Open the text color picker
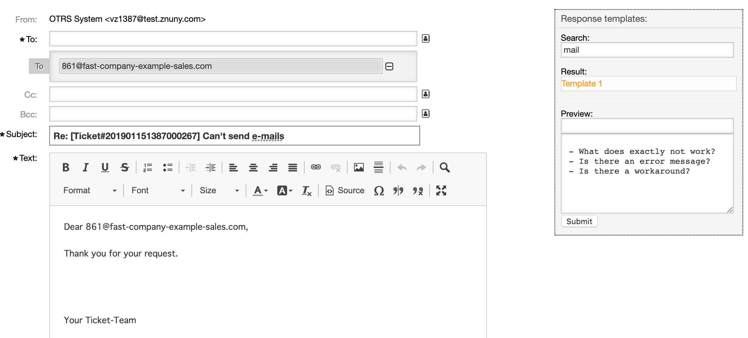Image resolution: width=748 pixels, height=338 pixels. tap(260, 191)
